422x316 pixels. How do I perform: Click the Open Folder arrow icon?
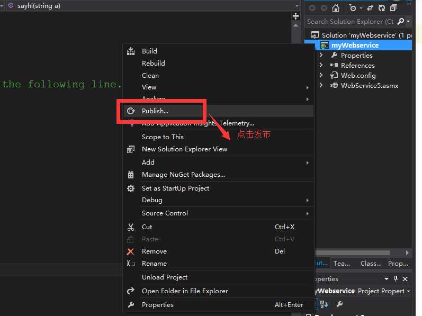click(131, 291)
